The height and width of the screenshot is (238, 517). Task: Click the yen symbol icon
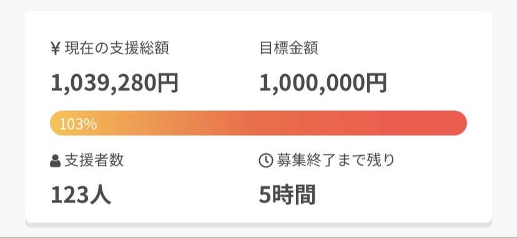56,49
